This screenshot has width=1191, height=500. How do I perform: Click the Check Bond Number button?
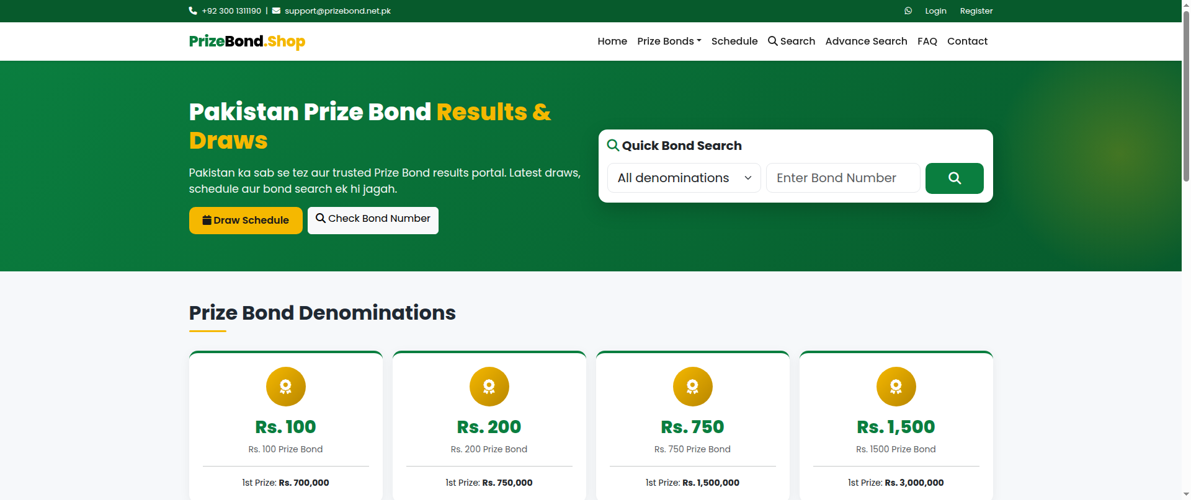tap(373, 221)
